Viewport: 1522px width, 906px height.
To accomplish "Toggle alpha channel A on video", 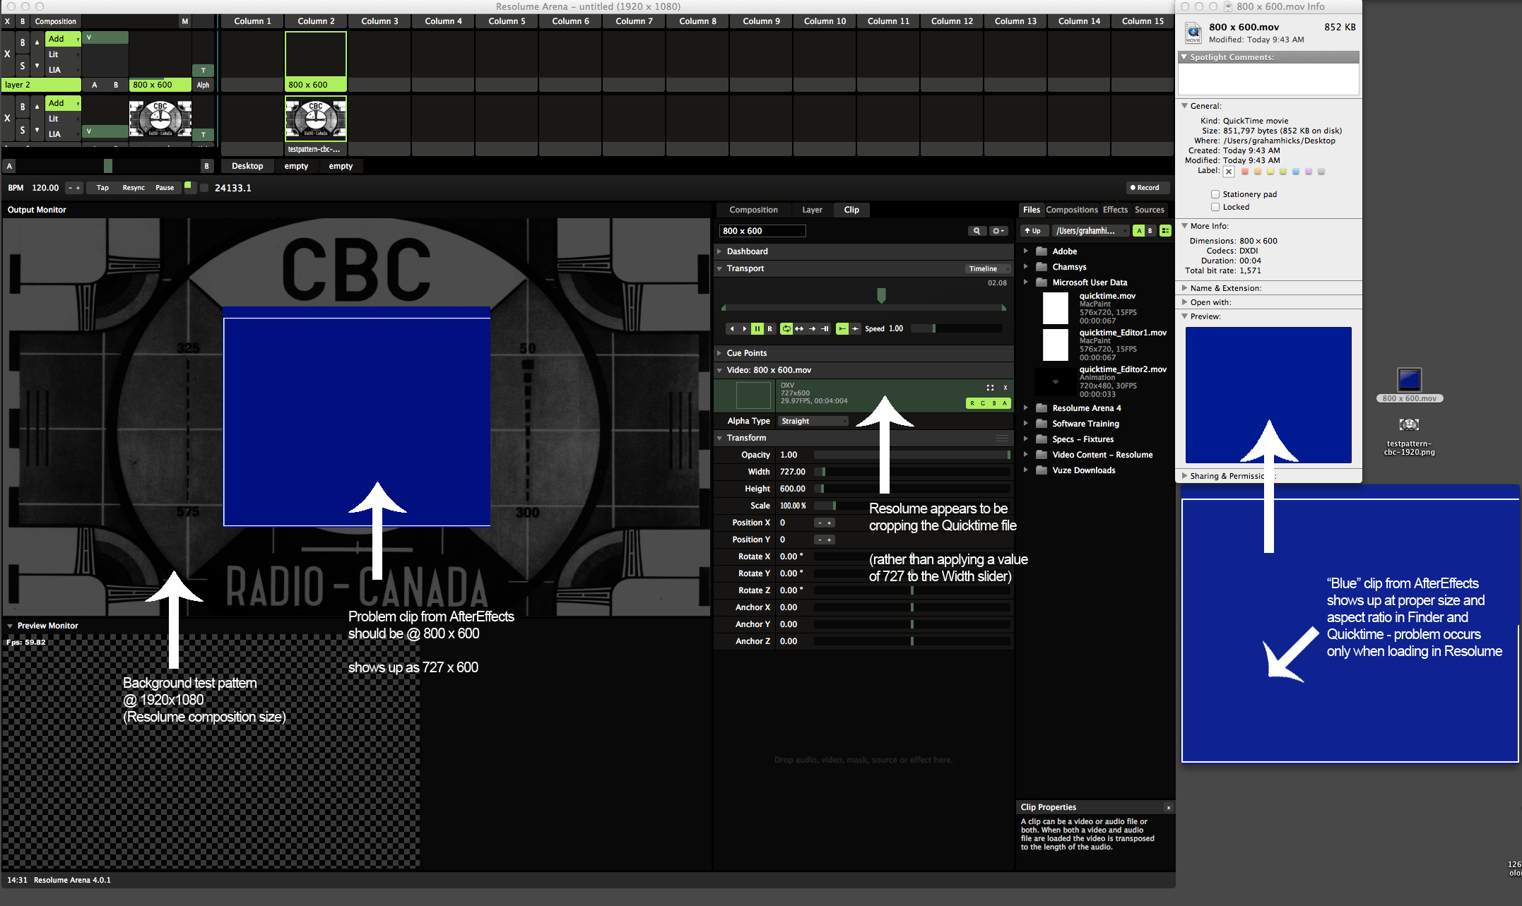I will [1005, 403].
